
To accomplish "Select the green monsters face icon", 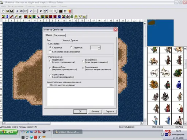I will [x=72, y=17].
